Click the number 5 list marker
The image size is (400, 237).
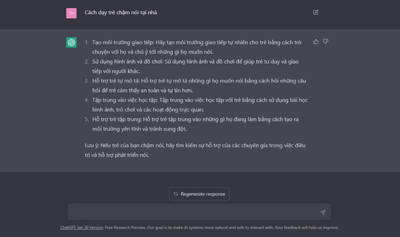87,119
